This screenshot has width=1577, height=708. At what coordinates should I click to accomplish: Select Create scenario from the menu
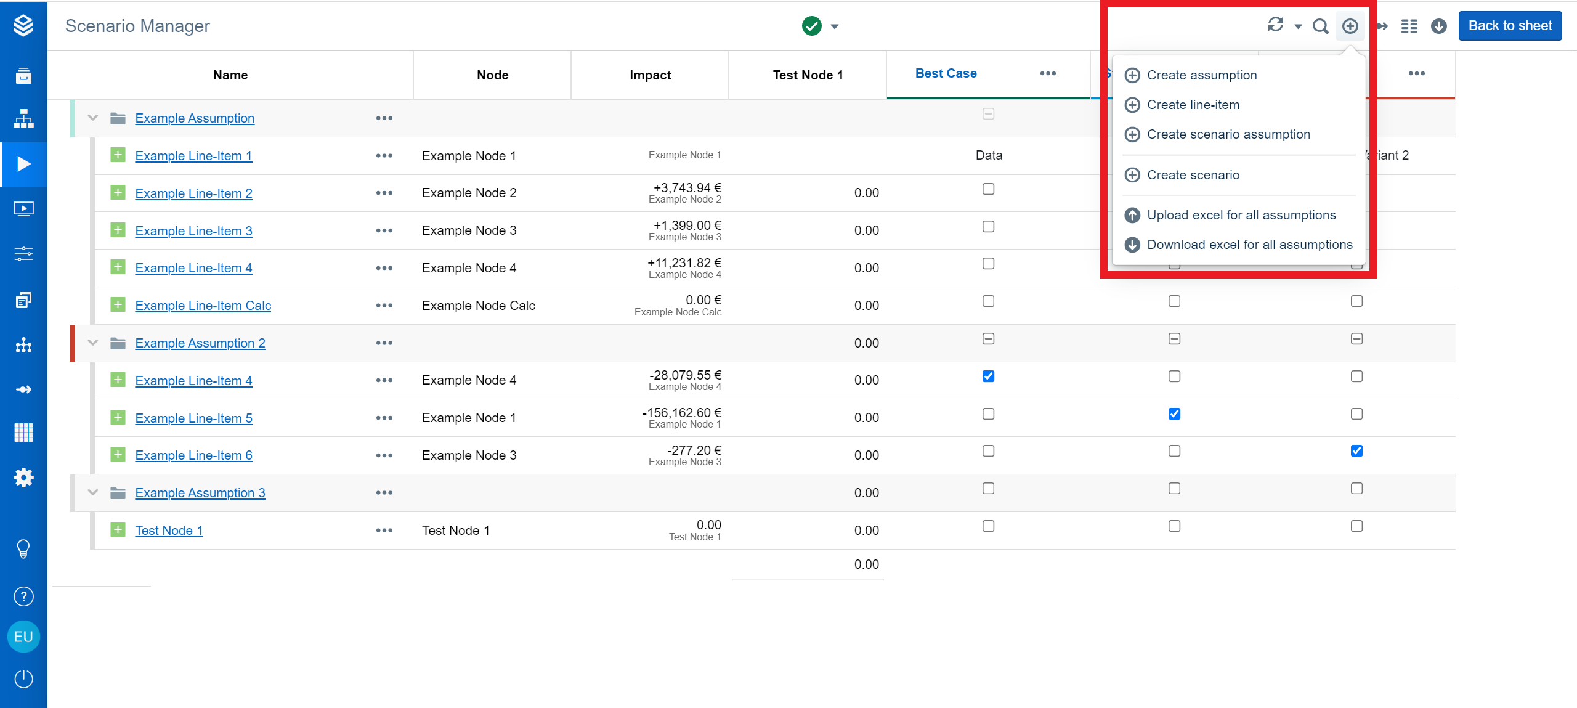coord(1193,175)
